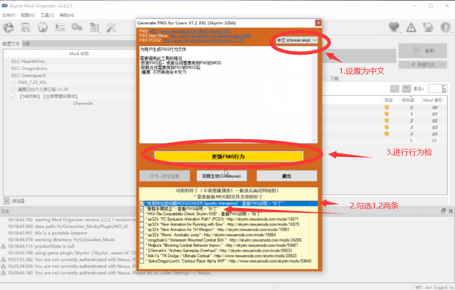This screenshot has width=455, height=290.
Task: Click the flag icon in priority 4 row
Action: [386, 134]
